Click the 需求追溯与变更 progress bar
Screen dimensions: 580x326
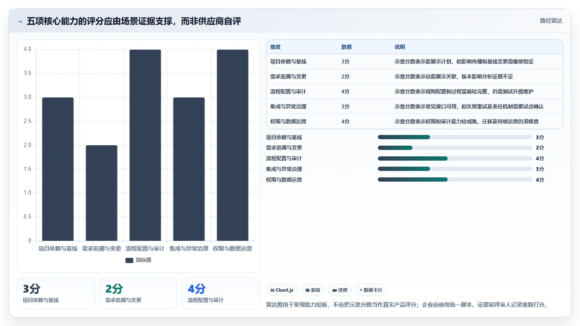(x=455, y=148)
